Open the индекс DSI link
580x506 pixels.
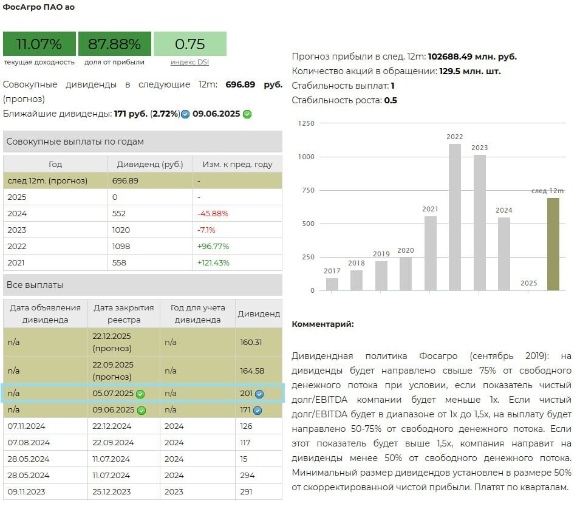pos(189,62)
